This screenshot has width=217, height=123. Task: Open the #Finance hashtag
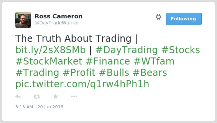point(108,61)
